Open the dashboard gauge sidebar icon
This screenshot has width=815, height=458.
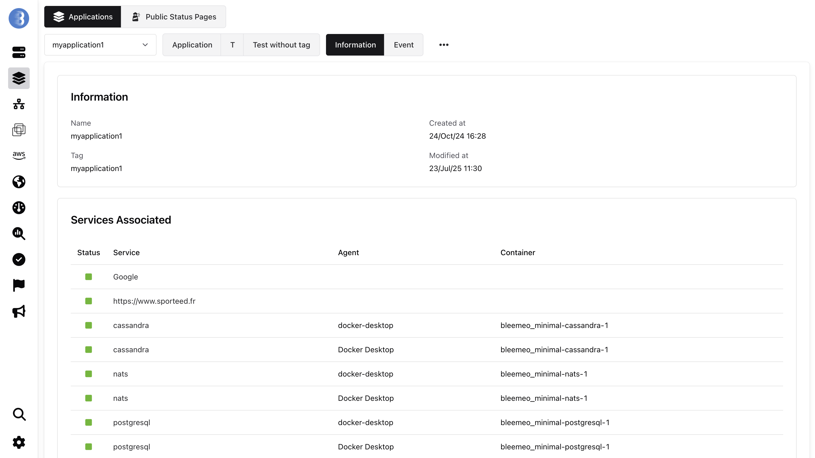pyautogui.click(x=19, y=208)
